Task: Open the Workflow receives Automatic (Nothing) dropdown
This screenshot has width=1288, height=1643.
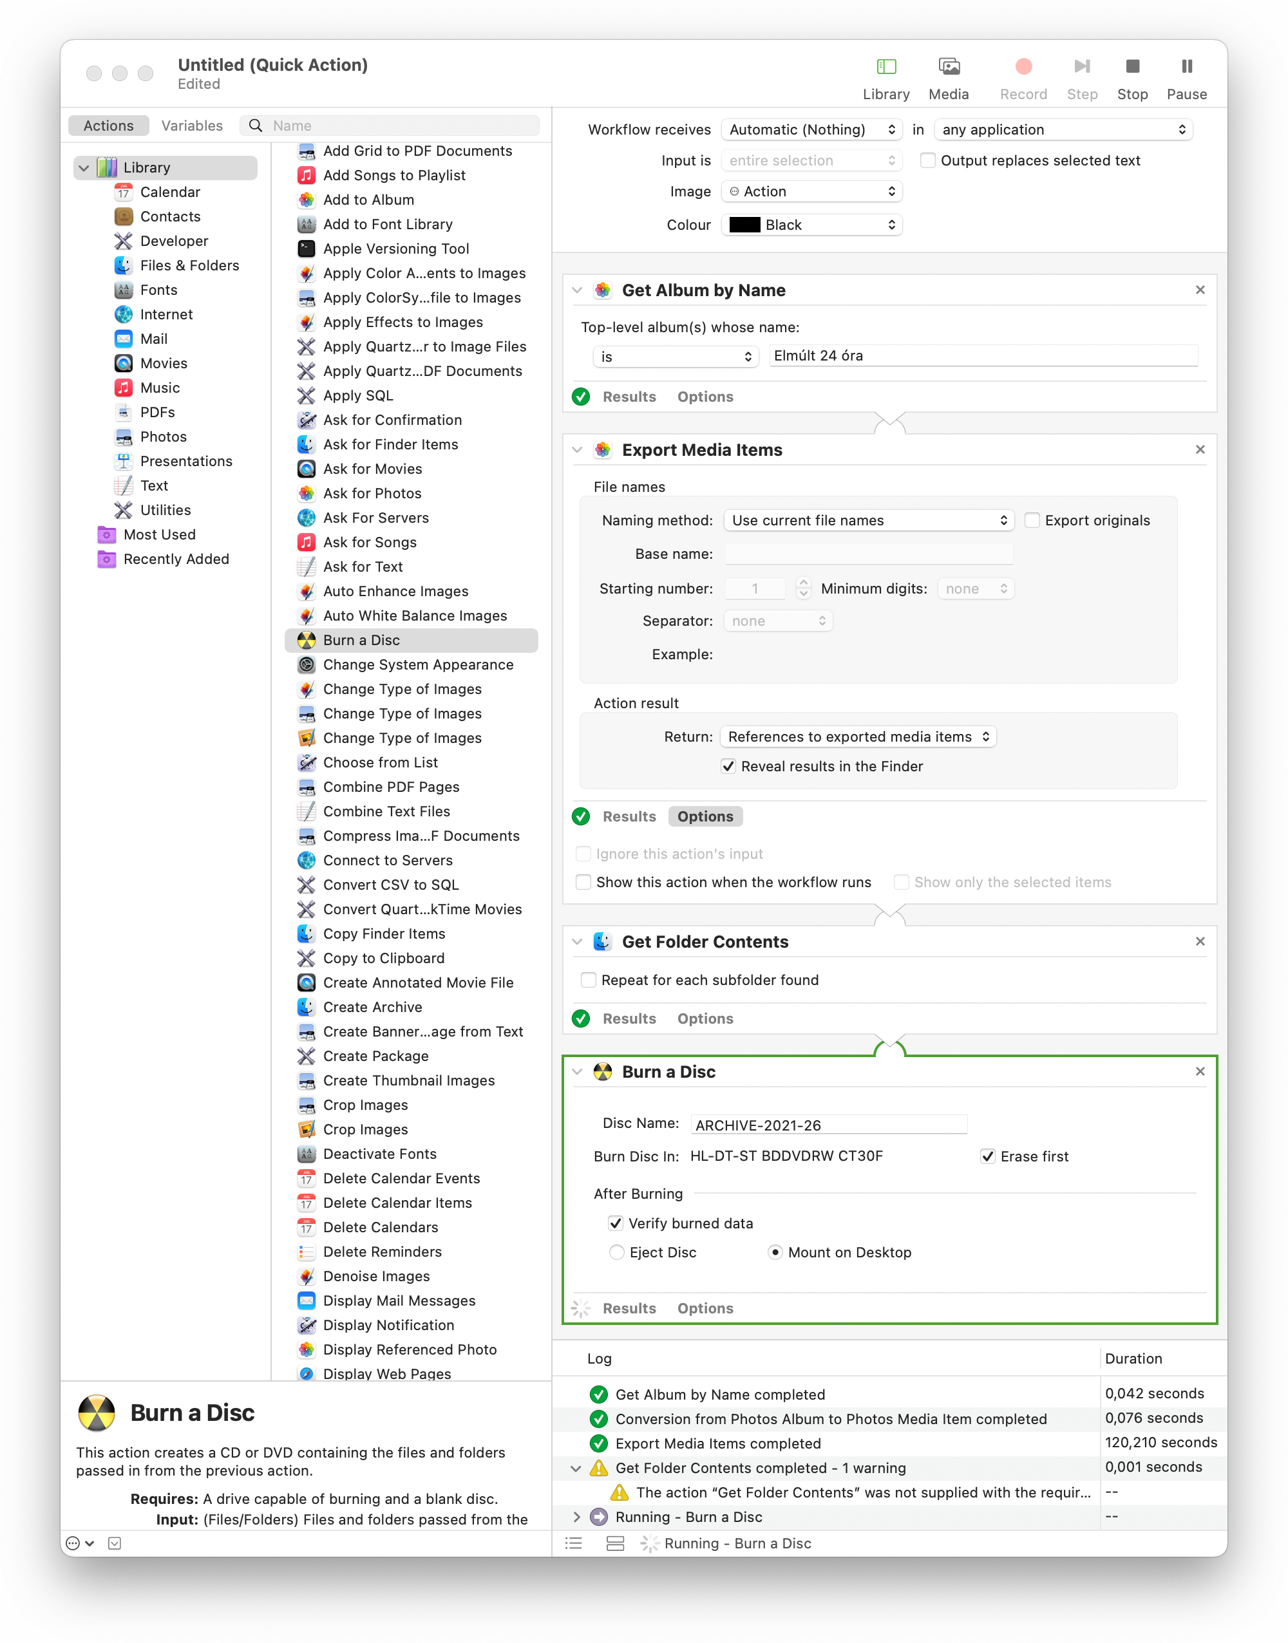Action: tap(811, 129)
